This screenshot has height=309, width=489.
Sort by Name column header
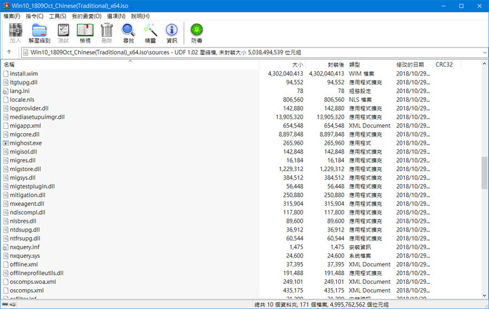tap(130, 65)
